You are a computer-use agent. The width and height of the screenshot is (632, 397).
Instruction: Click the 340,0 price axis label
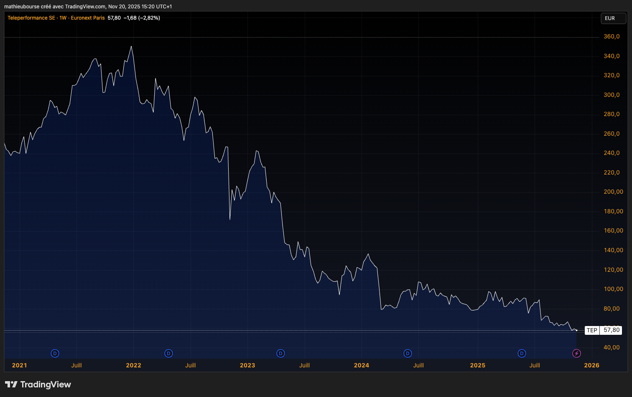(612, 56)
